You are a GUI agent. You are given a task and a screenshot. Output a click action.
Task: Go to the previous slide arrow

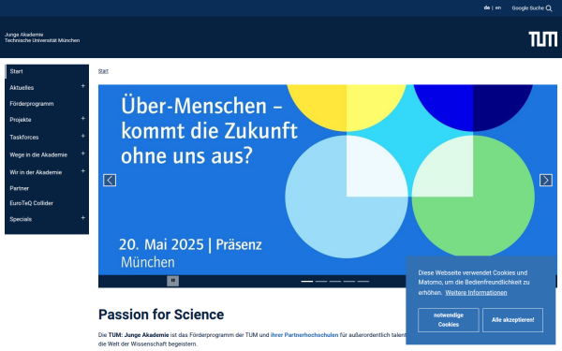pos(110,180)
